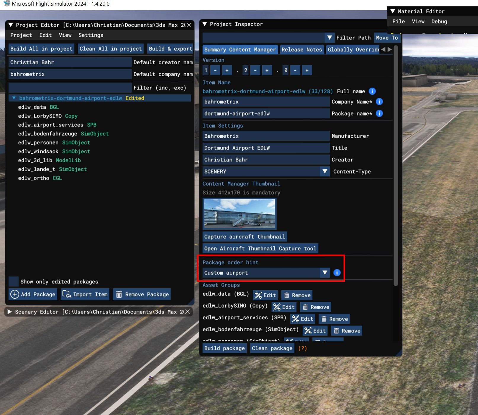The height and width of the screenshot is (415, 478).
Task: Click the Title field Dortmund Airport EDLW
Action: click(x=266, y=148)
